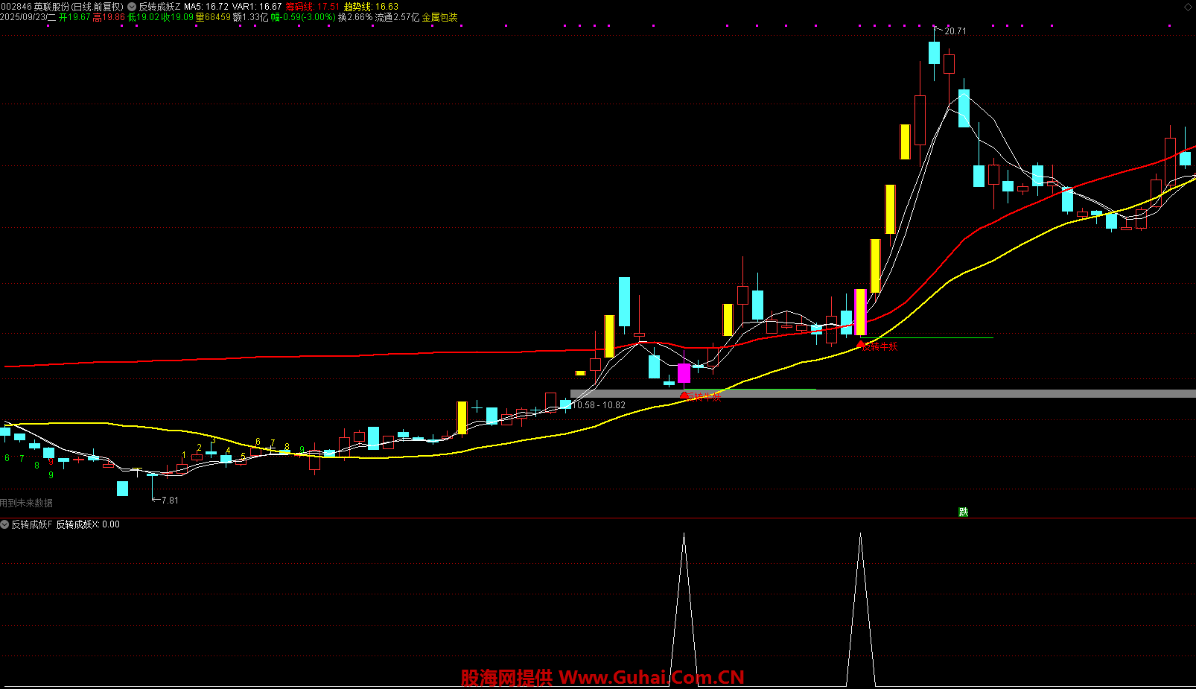Click the yellow 趋势线: 16.63 label
The image size is (1196, 689).
[x=371, y=7]
